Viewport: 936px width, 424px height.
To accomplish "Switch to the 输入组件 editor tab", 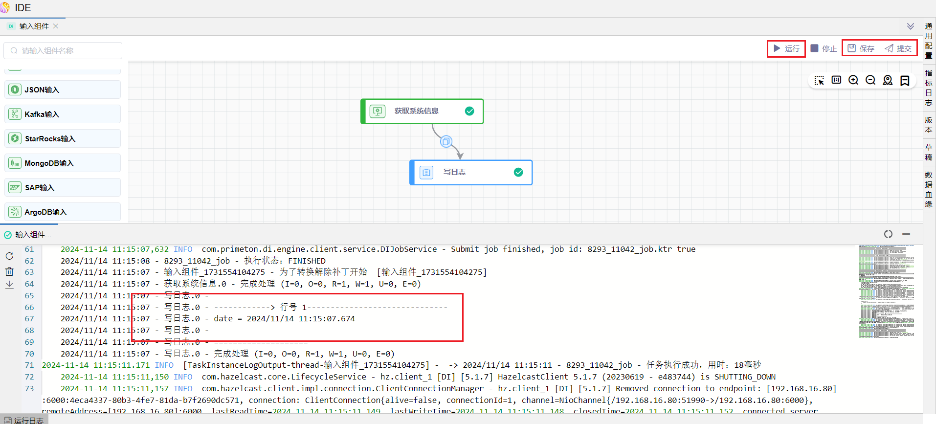I will coord(34,26).
